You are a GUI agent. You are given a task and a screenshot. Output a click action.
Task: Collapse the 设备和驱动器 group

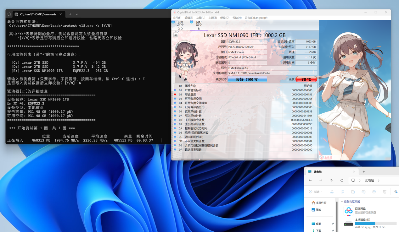point(342,202)
